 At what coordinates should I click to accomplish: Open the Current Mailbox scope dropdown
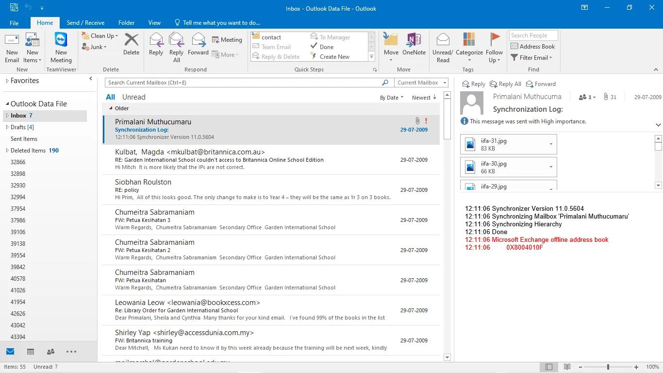[421, 83]
